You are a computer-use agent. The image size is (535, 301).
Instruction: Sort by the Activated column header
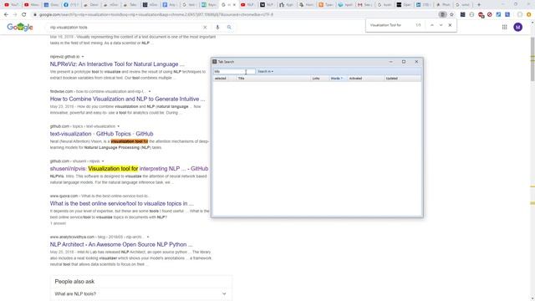pos(366,79)
